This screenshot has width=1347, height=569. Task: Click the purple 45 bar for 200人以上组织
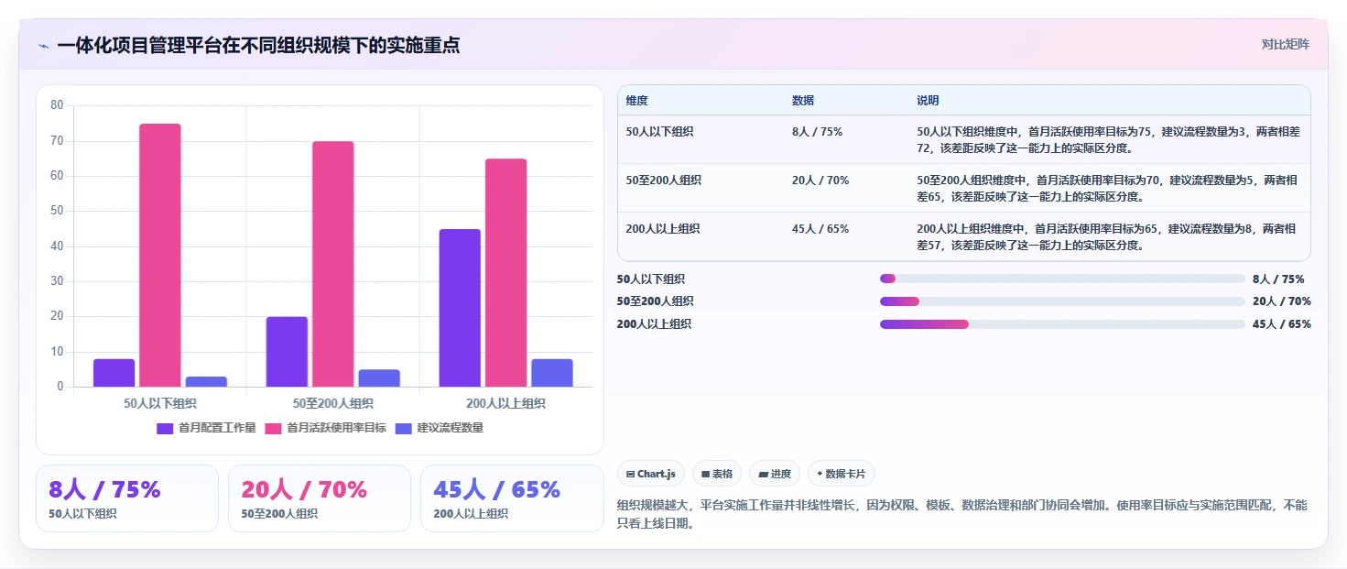tap(460, 308)
